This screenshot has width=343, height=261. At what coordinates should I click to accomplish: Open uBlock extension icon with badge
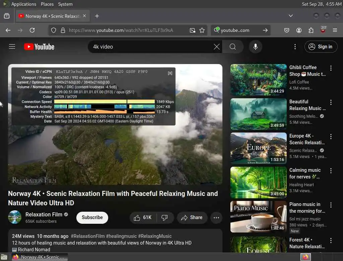(323, 30)
